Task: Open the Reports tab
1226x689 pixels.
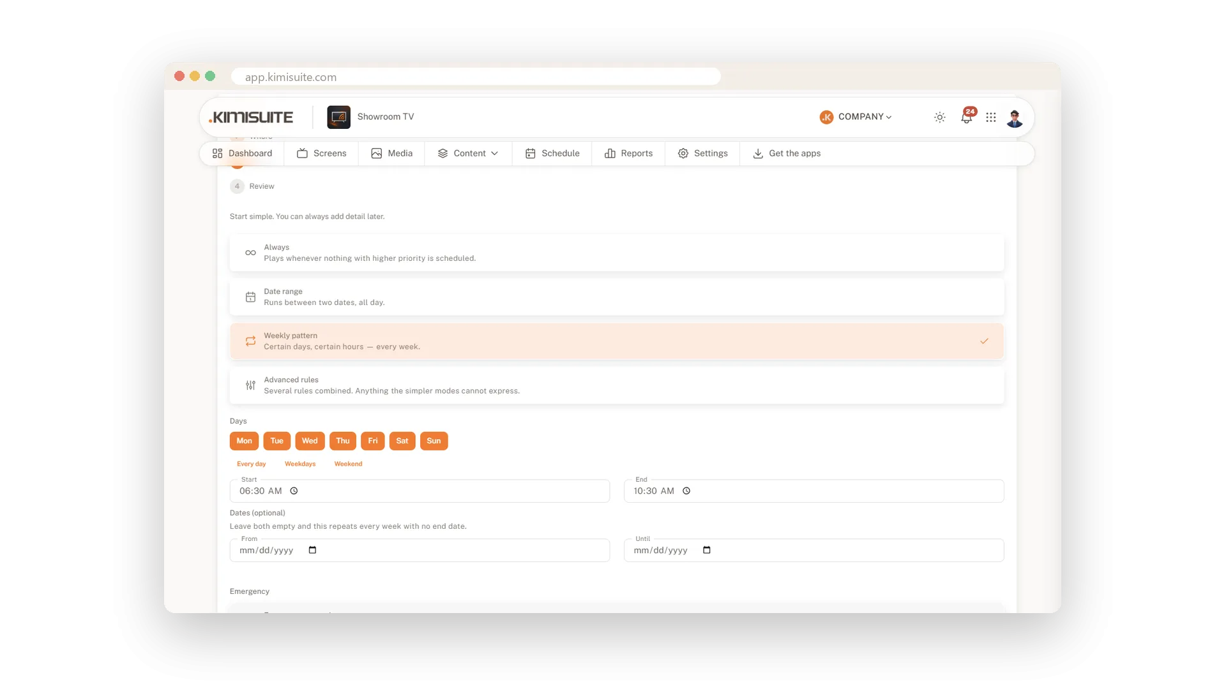Action: 628,153
